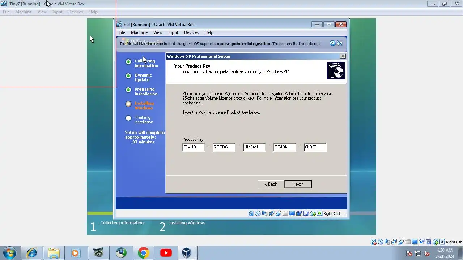
Task: Click display icon in Tiny7 VM status bar
Action: (415, 242)
